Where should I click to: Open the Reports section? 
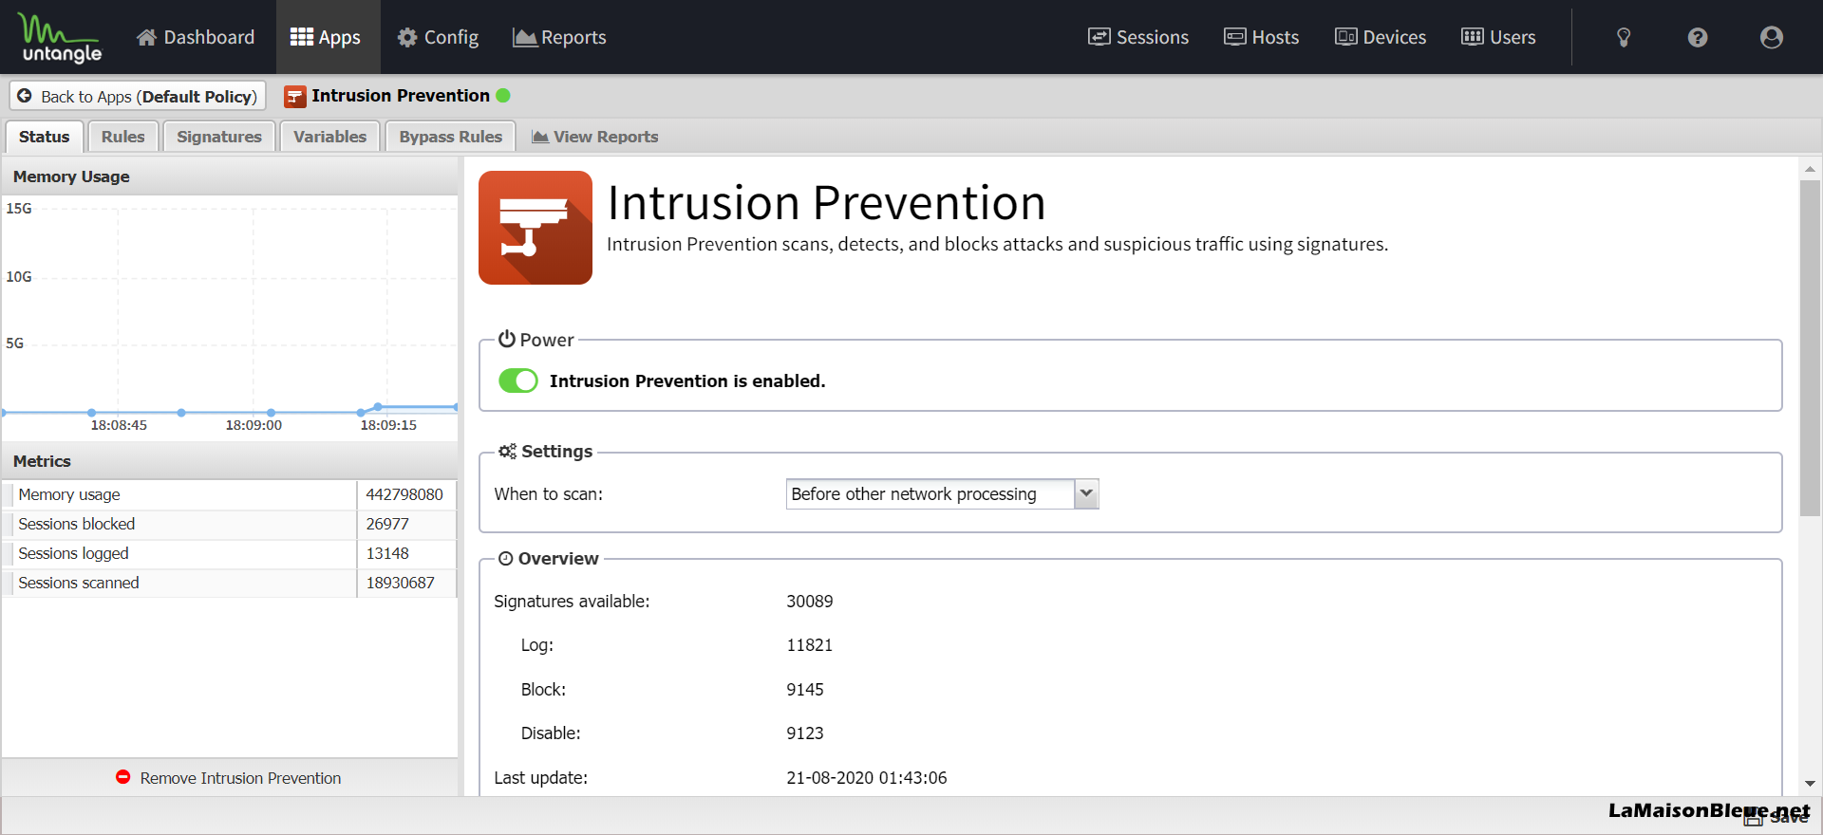559,37
